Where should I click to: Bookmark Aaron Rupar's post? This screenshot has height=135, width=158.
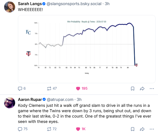[x=133, y=129]
